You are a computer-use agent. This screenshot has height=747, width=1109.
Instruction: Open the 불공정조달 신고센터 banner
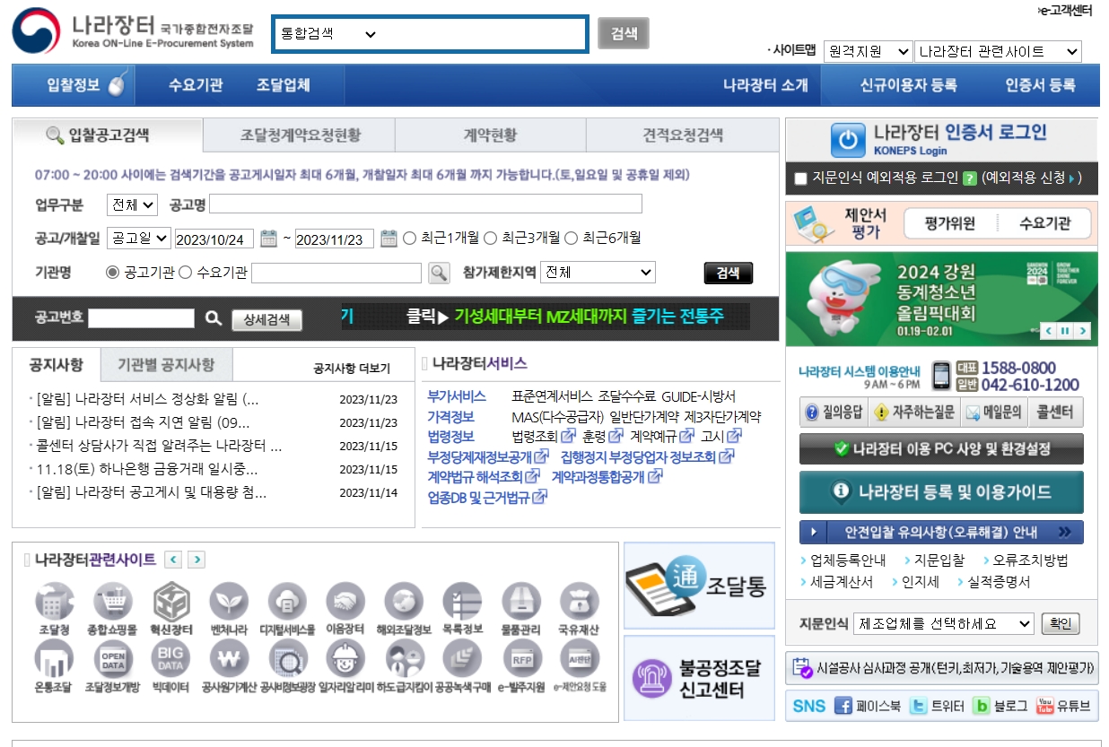(699, 678)
